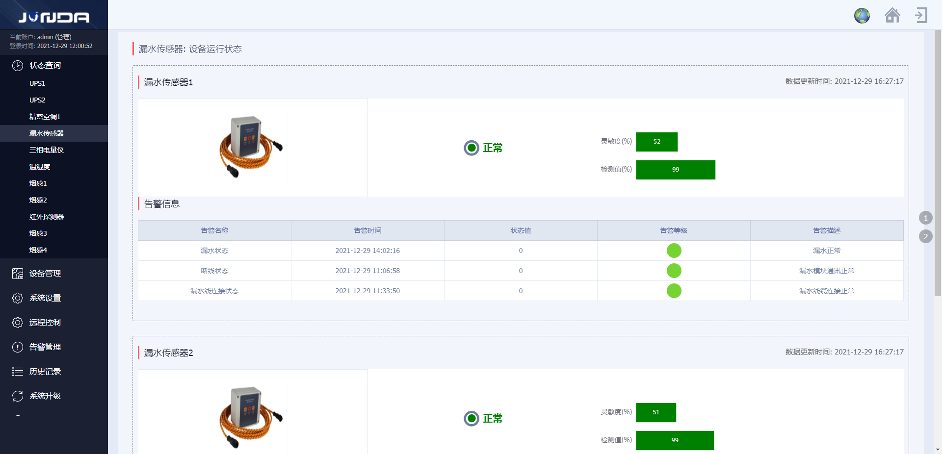Open the 三相电量仪 page

(x=47, y=150)
